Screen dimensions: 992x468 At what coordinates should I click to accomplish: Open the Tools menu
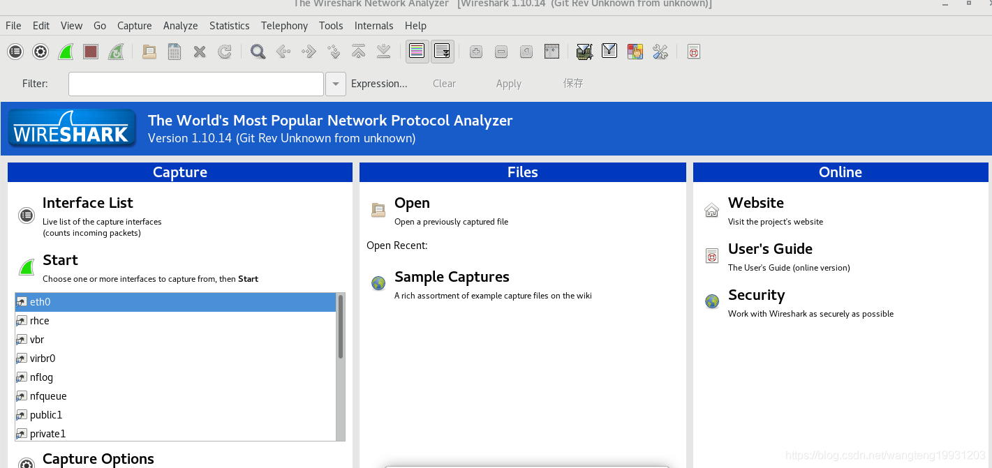coord(331,26)
